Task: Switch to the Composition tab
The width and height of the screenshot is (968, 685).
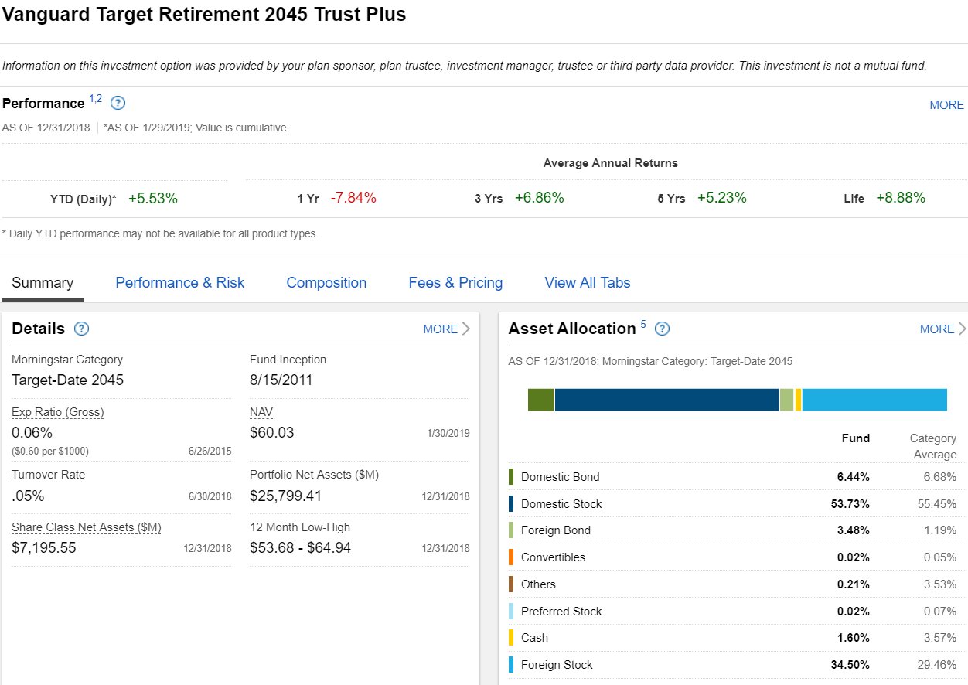Action: point(326,283)
